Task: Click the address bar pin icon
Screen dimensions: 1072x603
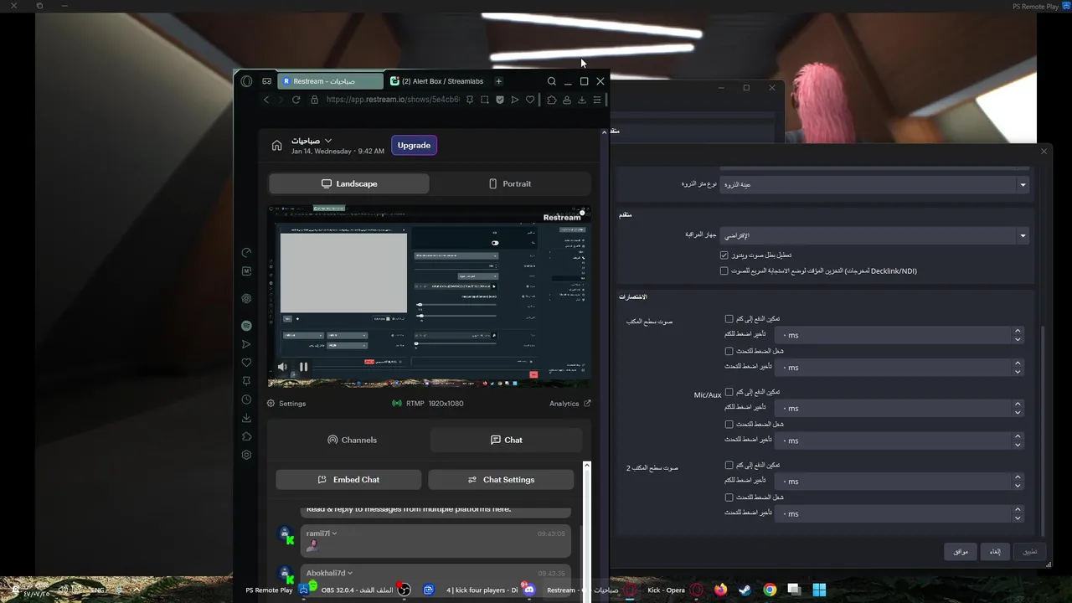Action: 470,100
